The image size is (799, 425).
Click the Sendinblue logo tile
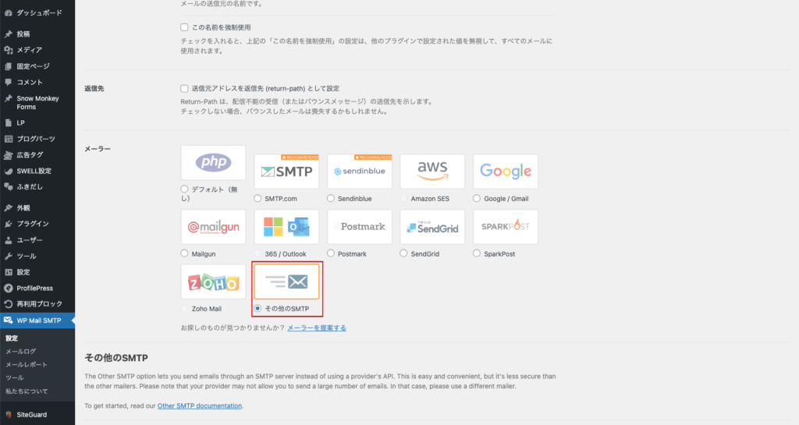[360, 172]
